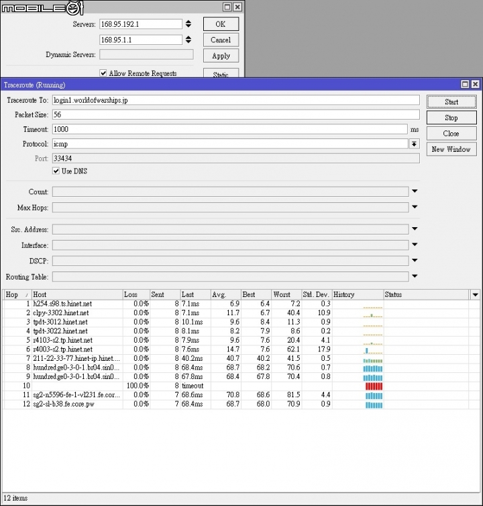This screenshot has height=506, width=483.
Task: Sort by the Avg. column header
Action: [226, 294]
